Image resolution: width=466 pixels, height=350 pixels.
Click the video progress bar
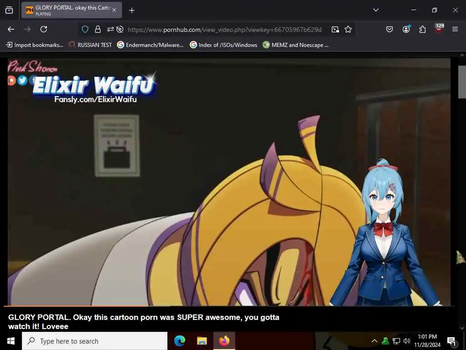point(229,306)
